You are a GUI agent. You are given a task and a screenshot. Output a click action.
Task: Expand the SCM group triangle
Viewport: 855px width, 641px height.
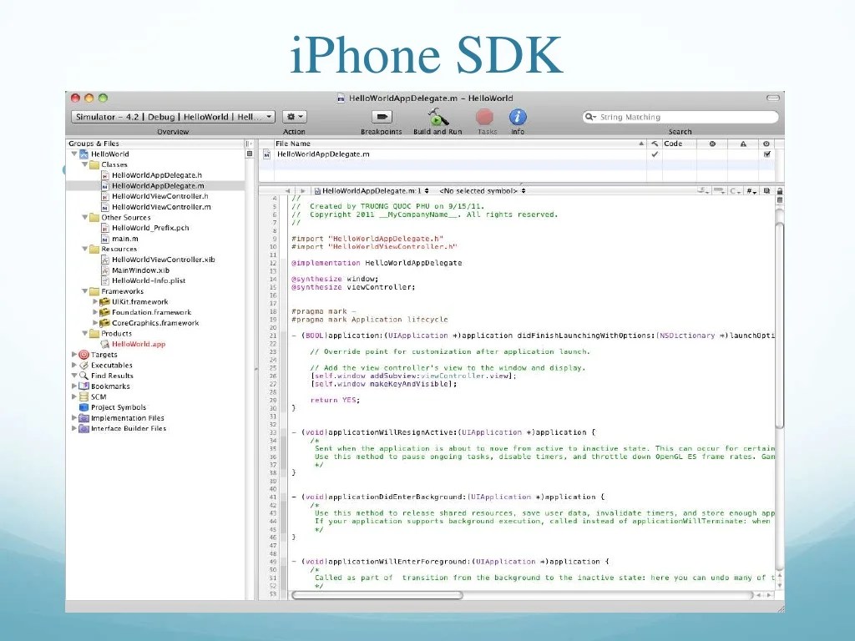pos(74,396)
